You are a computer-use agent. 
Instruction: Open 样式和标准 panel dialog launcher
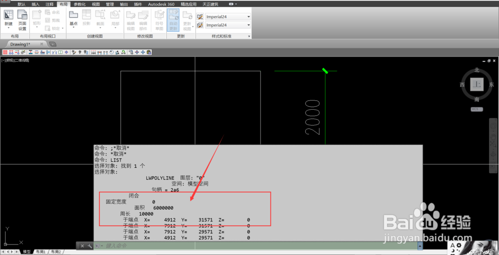pos(249,36)
